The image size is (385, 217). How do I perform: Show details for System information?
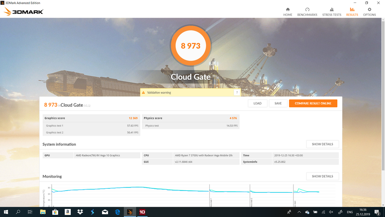pyautogui.click(x=322, y=144)
